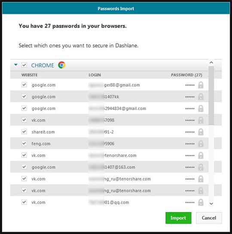Select the shareit.com website text

pyautogui.click(x=43, y=132)
